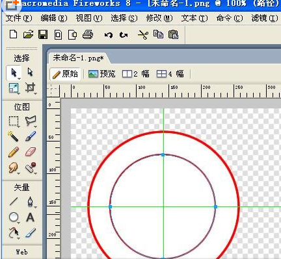The height and width of the screenshot is (259, 281).
Task: Open the 命令(C) menu
Action: [230, 18]
